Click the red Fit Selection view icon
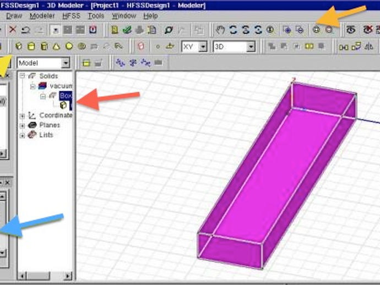The image size is (380, 285). 329,30
